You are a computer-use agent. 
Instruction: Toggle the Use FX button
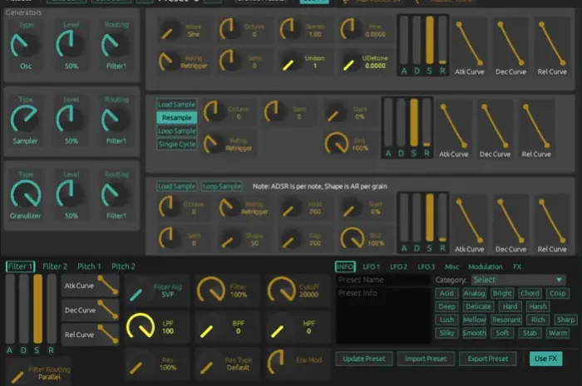click(545, 359)
